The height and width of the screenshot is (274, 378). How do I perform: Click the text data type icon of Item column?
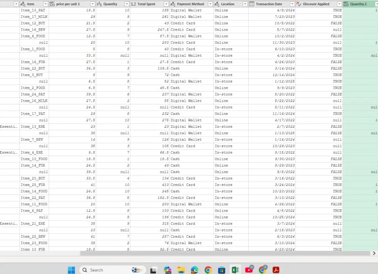point(23,4)
